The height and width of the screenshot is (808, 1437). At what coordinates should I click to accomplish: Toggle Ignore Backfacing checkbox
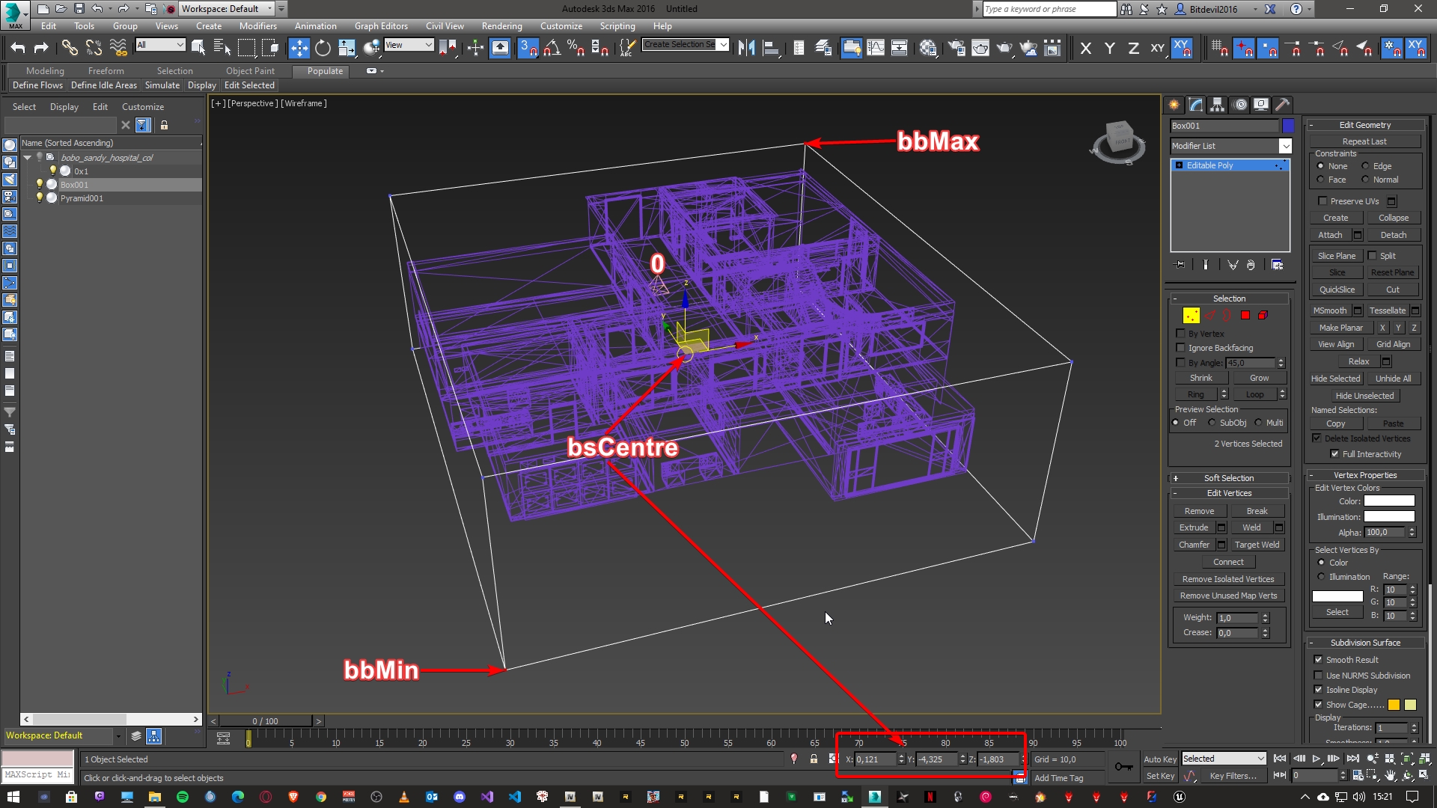pyautogui.click(x=1181, y=347)
